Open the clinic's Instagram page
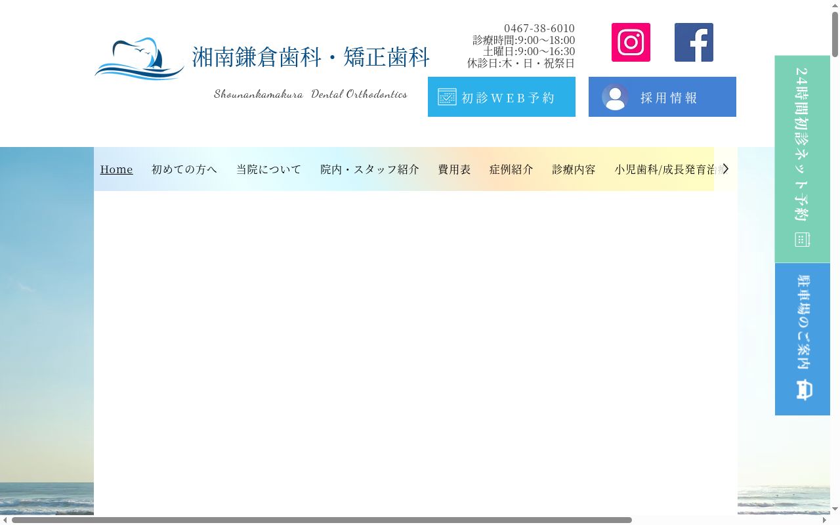 [x=631, y=42]
